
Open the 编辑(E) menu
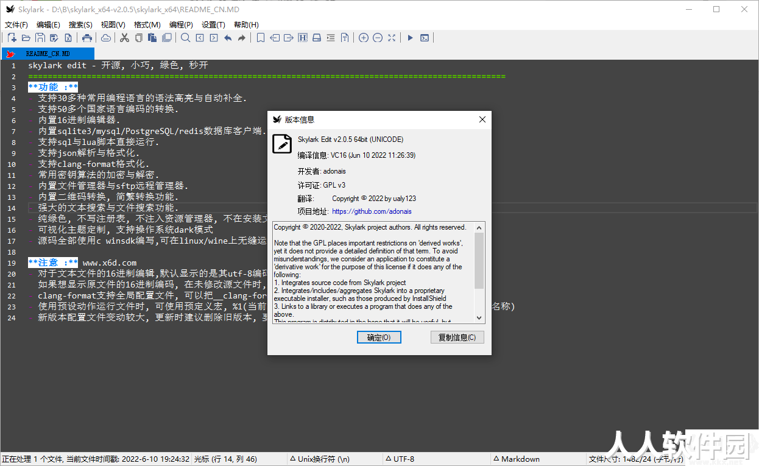(x=49, y=25)
